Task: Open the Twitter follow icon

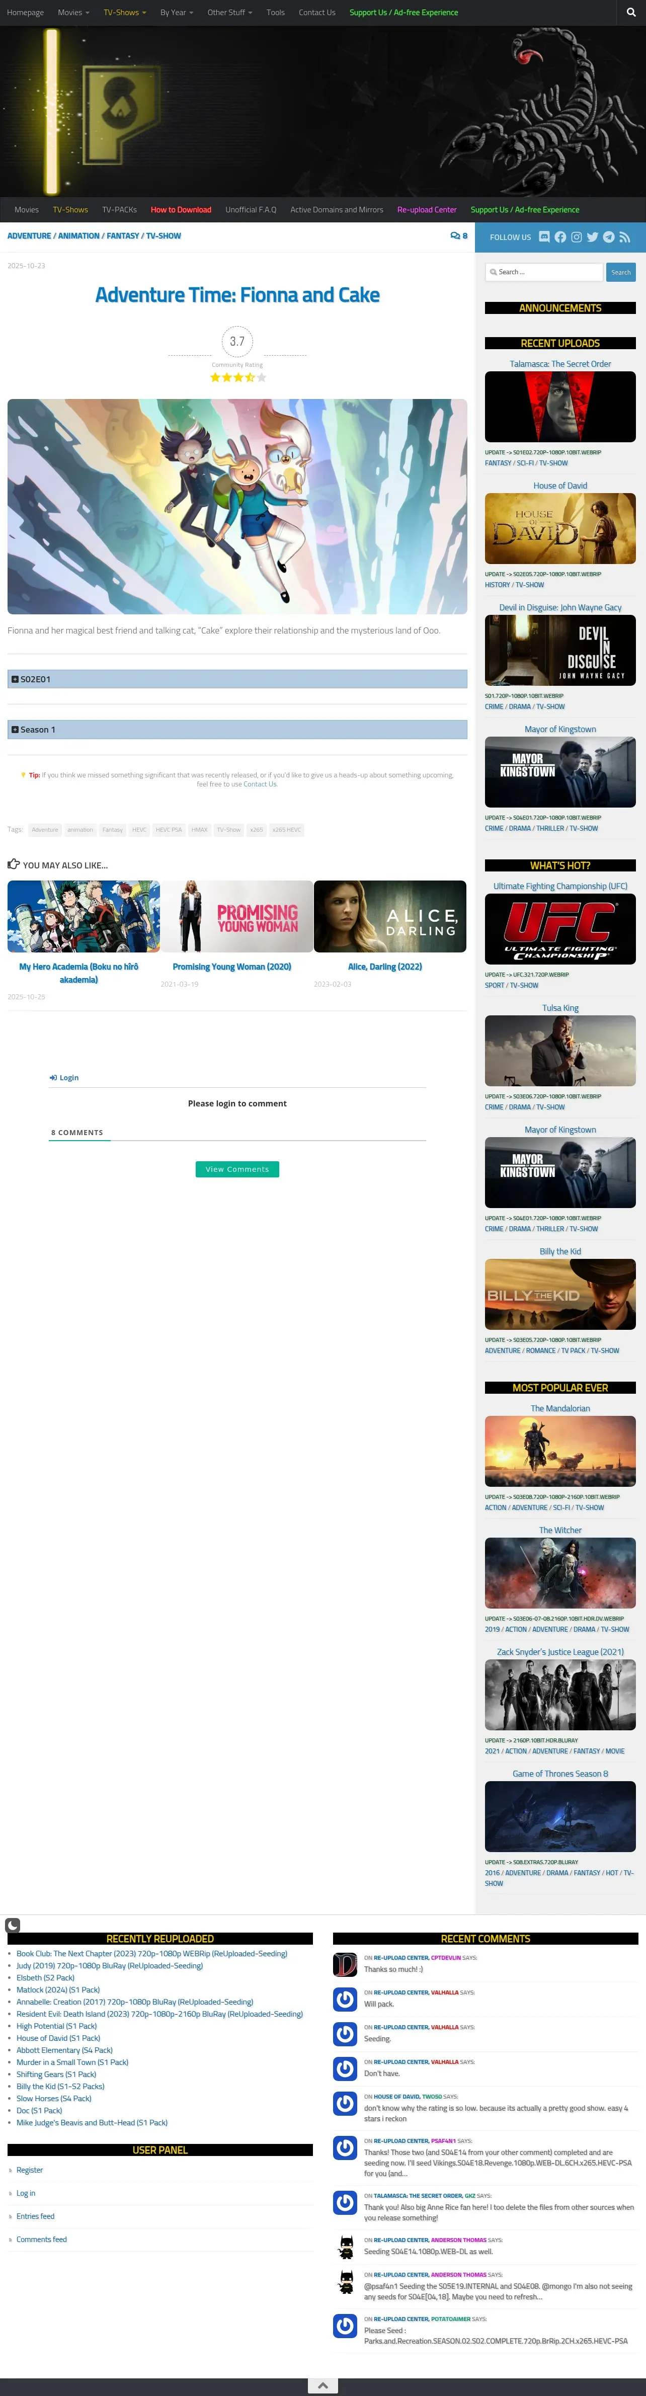Action: [592, 237]
